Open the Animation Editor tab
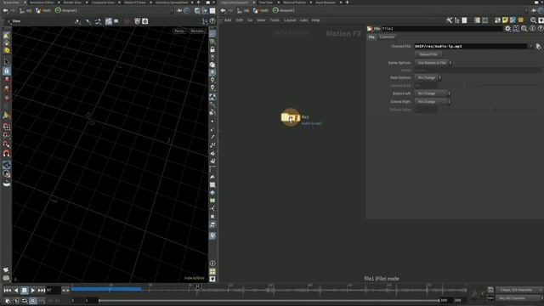Screen dimensions: 544x306 click(42, 2)
